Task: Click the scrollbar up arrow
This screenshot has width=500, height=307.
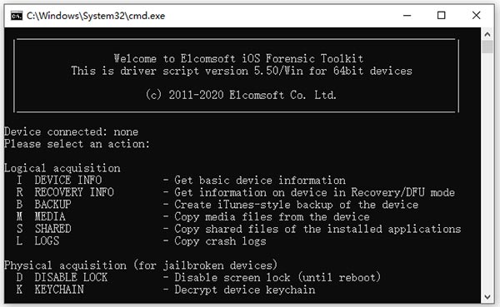Action: coord(487,34)
